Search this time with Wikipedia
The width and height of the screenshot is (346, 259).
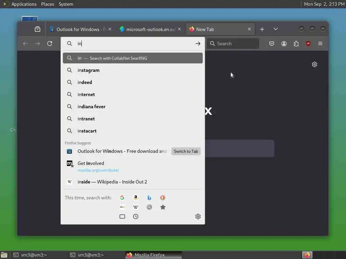(x=136, y=207)
